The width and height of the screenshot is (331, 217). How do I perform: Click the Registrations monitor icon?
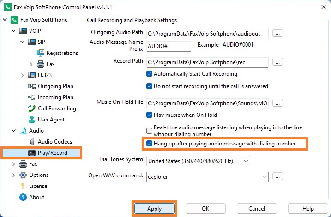(41, 53)
